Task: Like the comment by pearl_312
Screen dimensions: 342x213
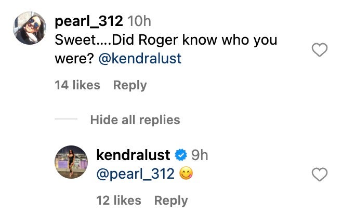Action: point(319,50)
